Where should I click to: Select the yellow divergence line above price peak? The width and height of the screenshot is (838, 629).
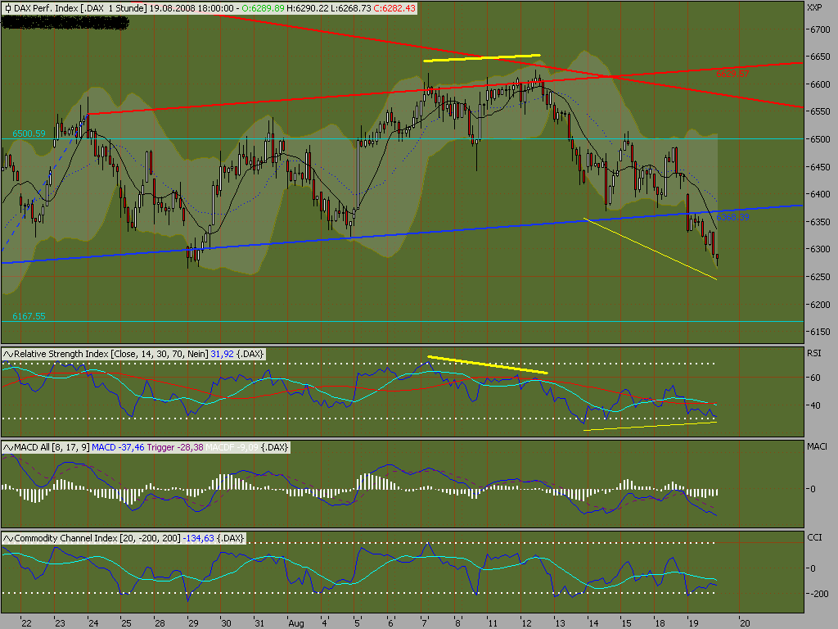pos(481,58)
